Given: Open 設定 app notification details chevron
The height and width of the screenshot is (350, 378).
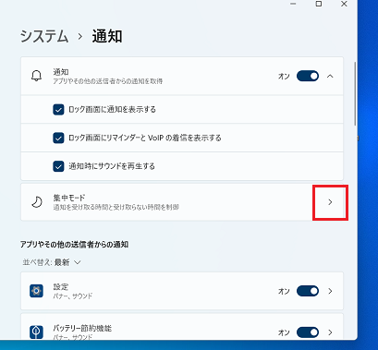Looking at the screenshot, I should (x=330, y=291).
